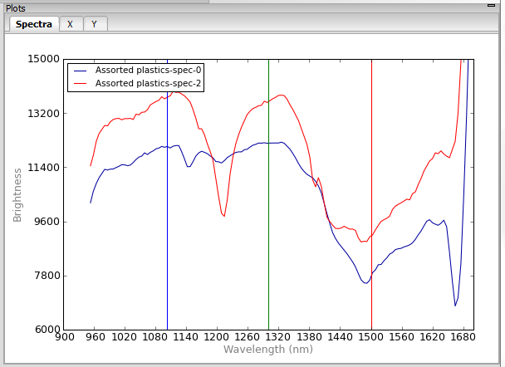Click the 1440 x-axis tick label
This screenshot has width=505, height=367.
pyautogui.click(x=340, y=337)
